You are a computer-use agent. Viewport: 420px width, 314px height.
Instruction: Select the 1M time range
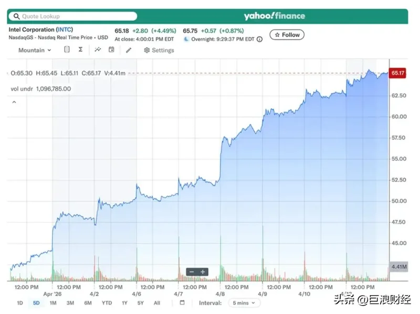click(53, 303)
